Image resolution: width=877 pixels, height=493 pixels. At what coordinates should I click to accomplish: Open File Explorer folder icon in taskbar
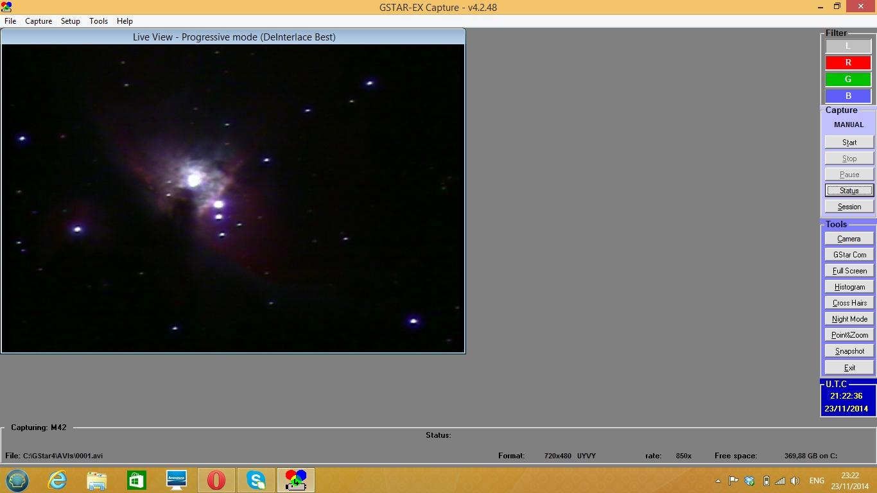[x=97, y=480]
